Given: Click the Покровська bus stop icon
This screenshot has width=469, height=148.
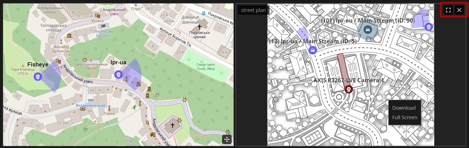Looking at the screenshot, I should click(203, 13).
